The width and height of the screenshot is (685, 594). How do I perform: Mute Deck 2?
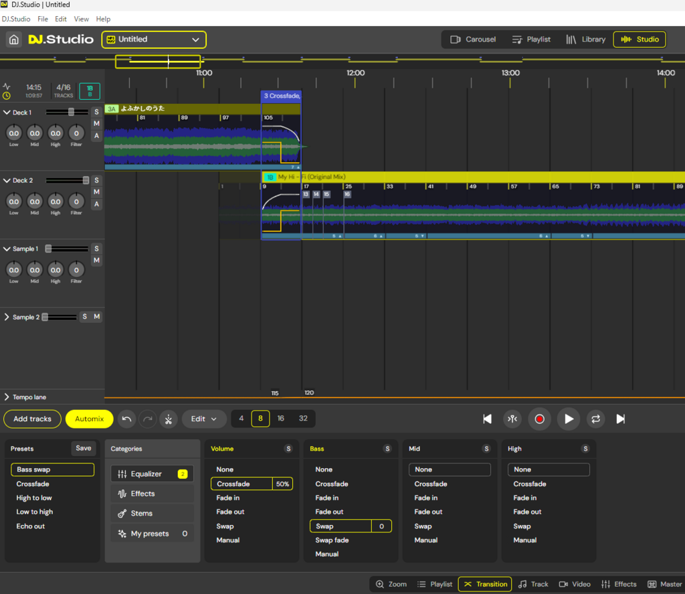click(x=96, y=192)
